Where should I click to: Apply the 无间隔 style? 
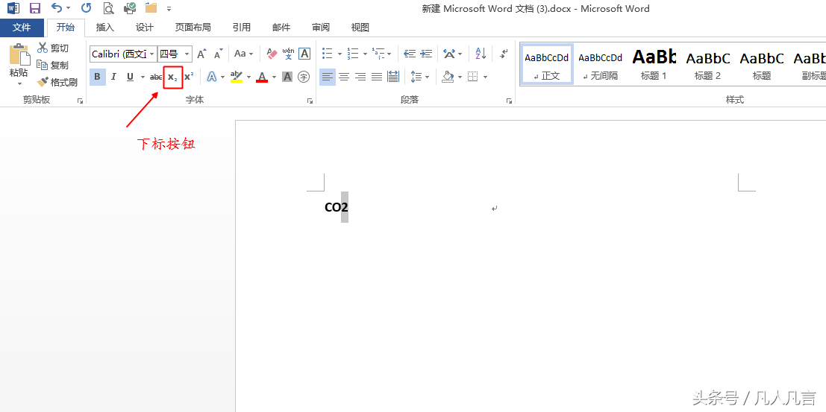coord(601,64)
